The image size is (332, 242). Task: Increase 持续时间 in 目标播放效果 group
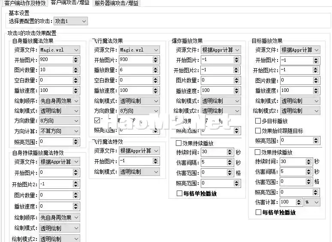click(x=309, y=160)
